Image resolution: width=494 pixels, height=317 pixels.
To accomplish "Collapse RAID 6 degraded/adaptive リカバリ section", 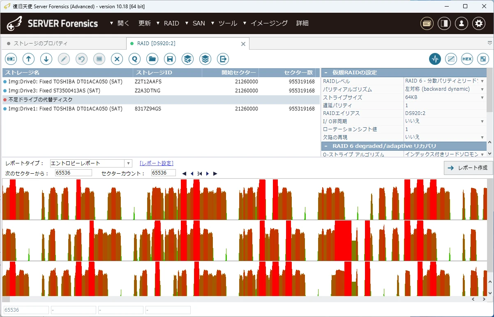I will tap(326, 146).
